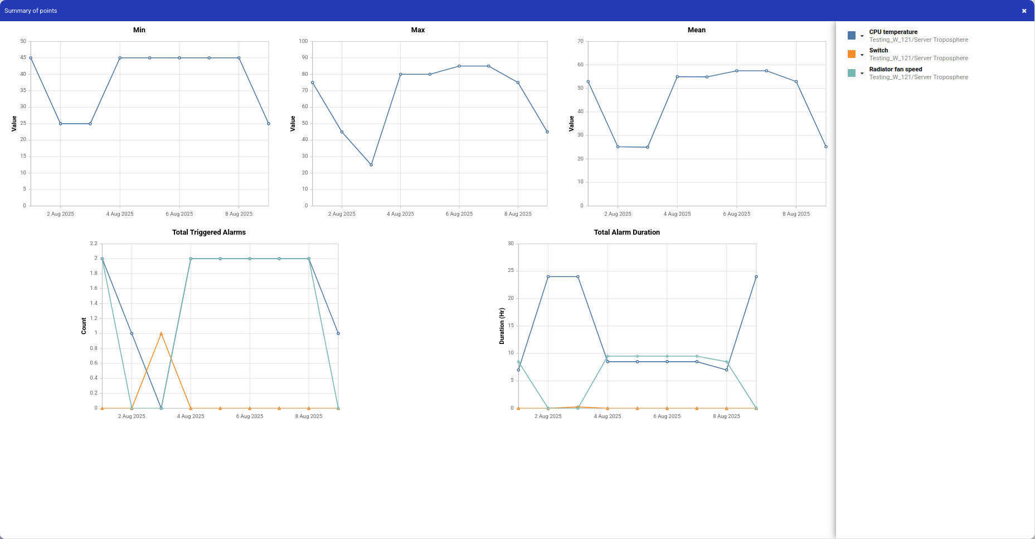Image resolution: width=1035 pixels, height=539 pixels.
Task: Click the first data point in Min chart
Action: (x=31, y=58)
